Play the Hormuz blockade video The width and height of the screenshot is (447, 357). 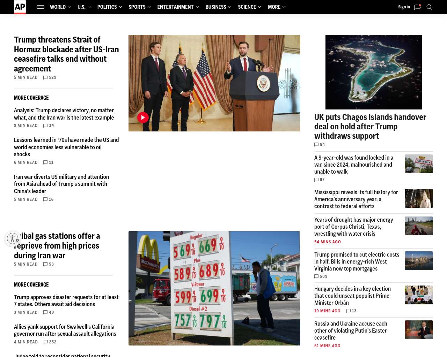pos(143,117)
